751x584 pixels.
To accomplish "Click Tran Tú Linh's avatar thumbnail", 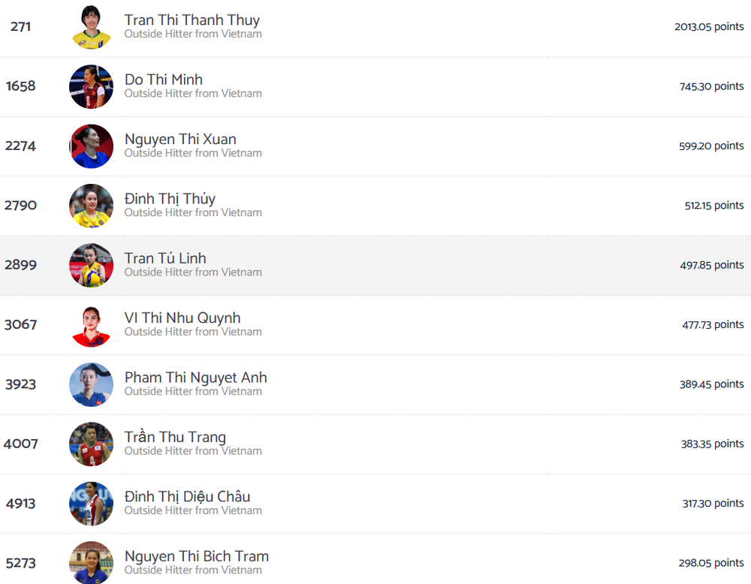I will (x=91, y=265).
